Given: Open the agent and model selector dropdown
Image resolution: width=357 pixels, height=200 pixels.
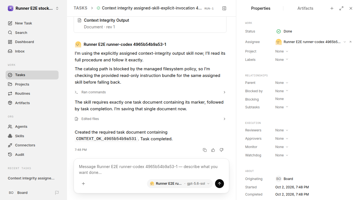Looking at the screenshot, I should pos(180,184).
